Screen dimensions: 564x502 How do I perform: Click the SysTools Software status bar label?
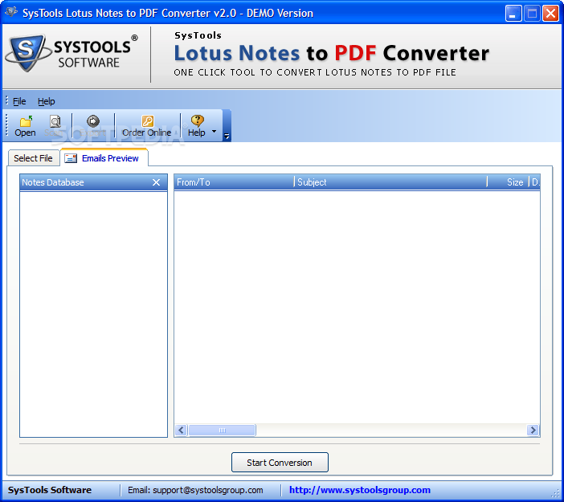pyautogui.click(x=50, y=490)
